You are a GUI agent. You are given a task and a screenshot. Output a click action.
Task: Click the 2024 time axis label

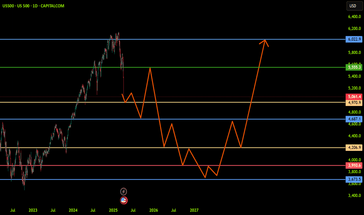click(x=73, y=210)
